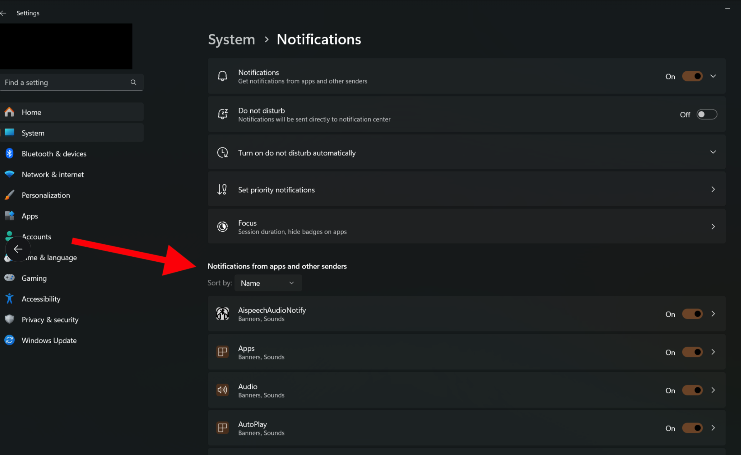Open AispeechAudioNotify row title

(272, 310)
